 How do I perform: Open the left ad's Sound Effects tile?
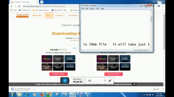(70, 59)
